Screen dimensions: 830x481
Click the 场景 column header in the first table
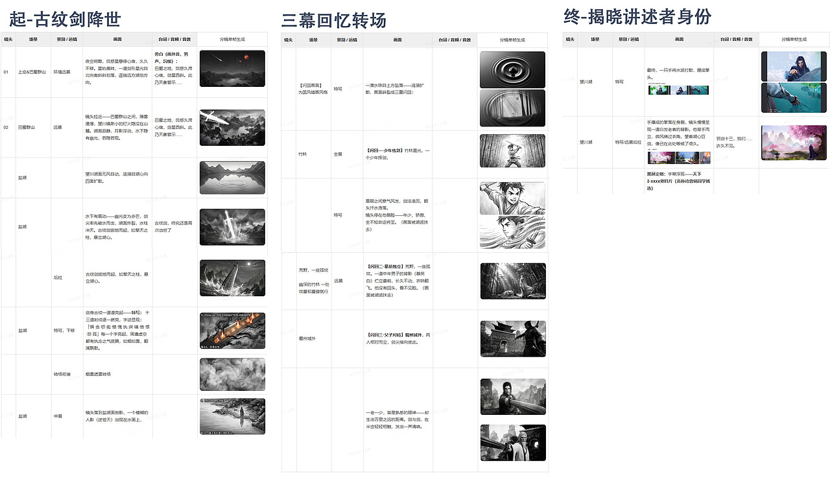[x=33, y=40]
